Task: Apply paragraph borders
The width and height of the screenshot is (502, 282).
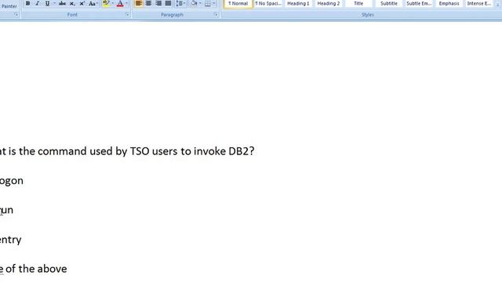Action: [207, 3]
